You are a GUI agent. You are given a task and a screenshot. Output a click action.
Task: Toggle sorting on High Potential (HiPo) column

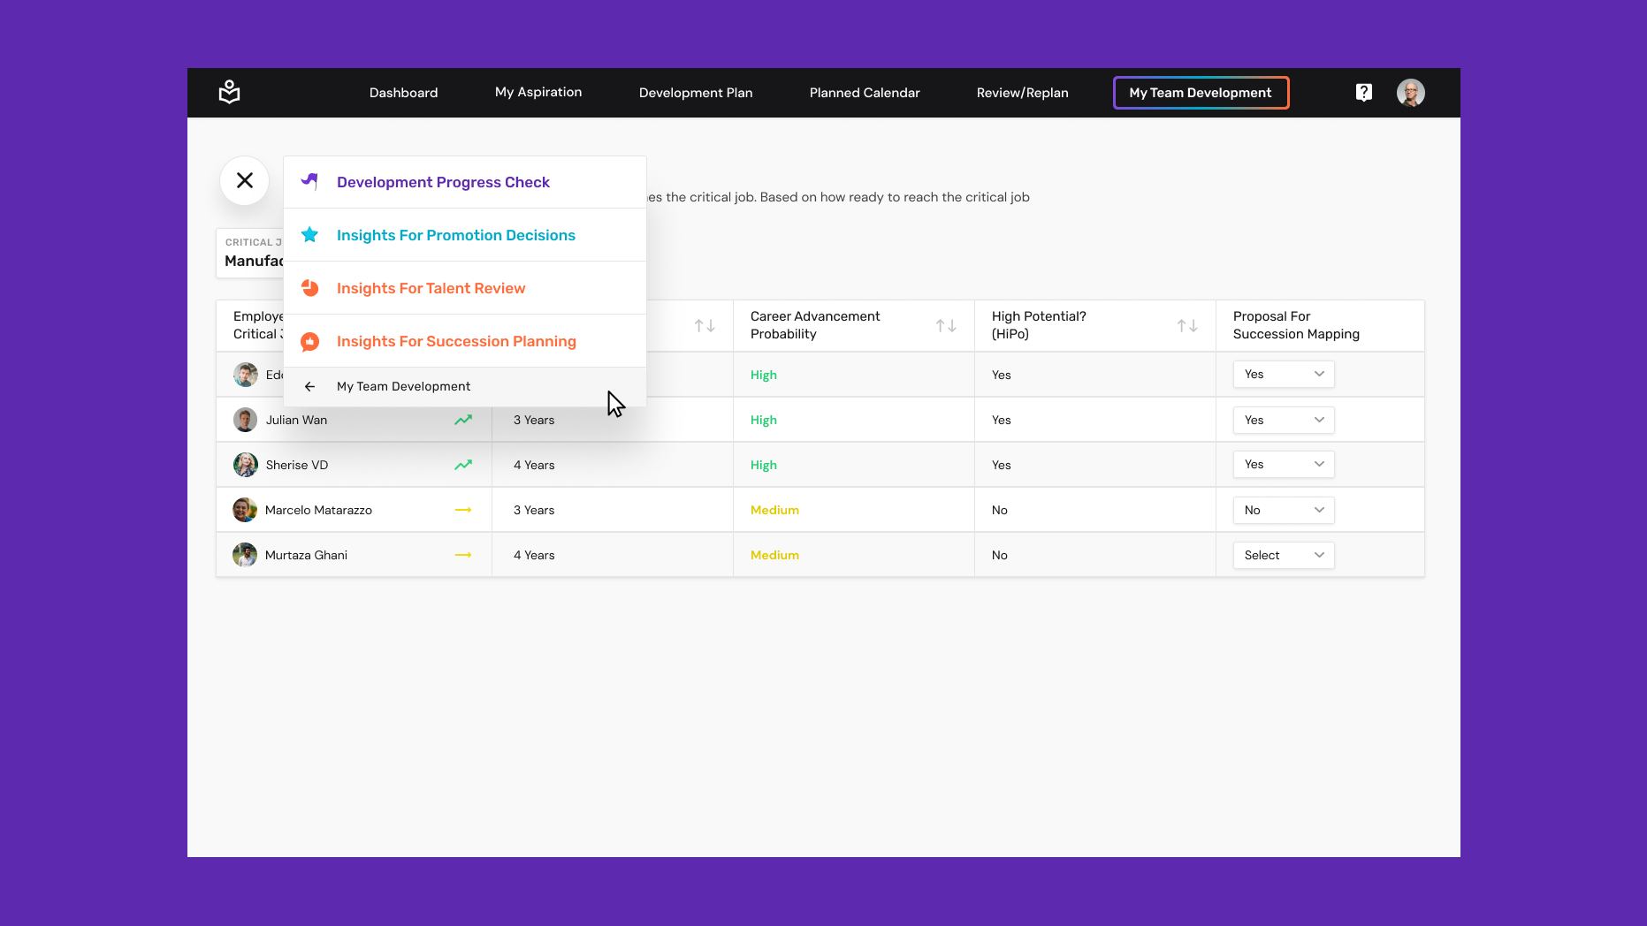pyautogui.click(x=1188, y=325)
